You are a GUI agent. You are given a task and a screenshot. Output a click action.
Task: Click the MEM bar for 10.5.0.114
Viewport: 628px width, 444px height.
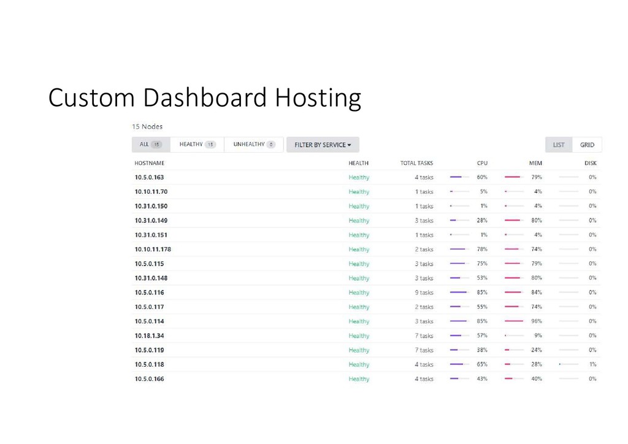(515, 321)
